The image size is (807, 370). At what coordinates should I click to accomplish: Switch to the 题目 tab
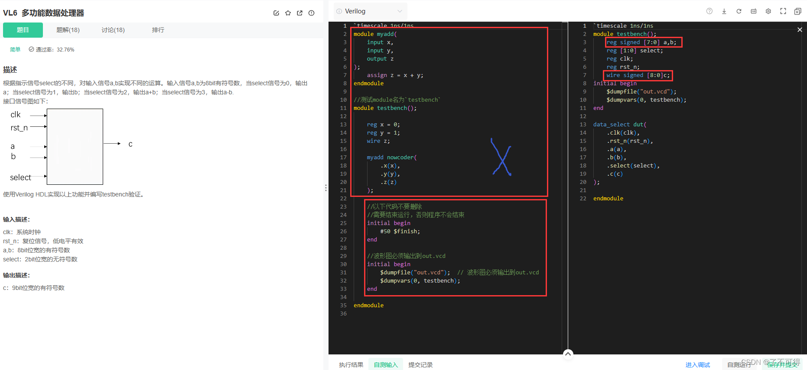pos(23,30)
